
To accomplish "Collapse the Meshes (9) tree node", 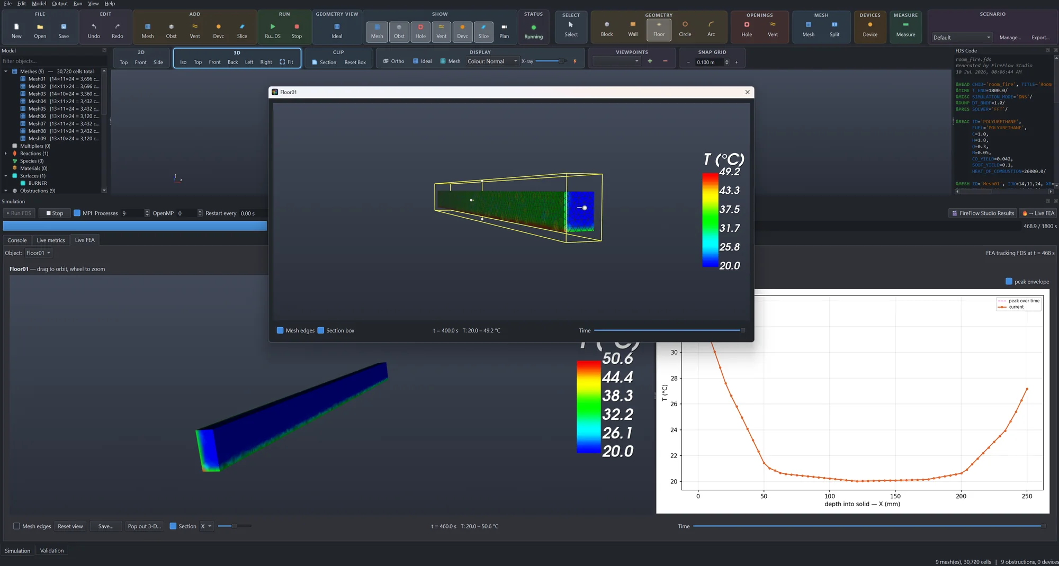I will (x=6, y=71).
